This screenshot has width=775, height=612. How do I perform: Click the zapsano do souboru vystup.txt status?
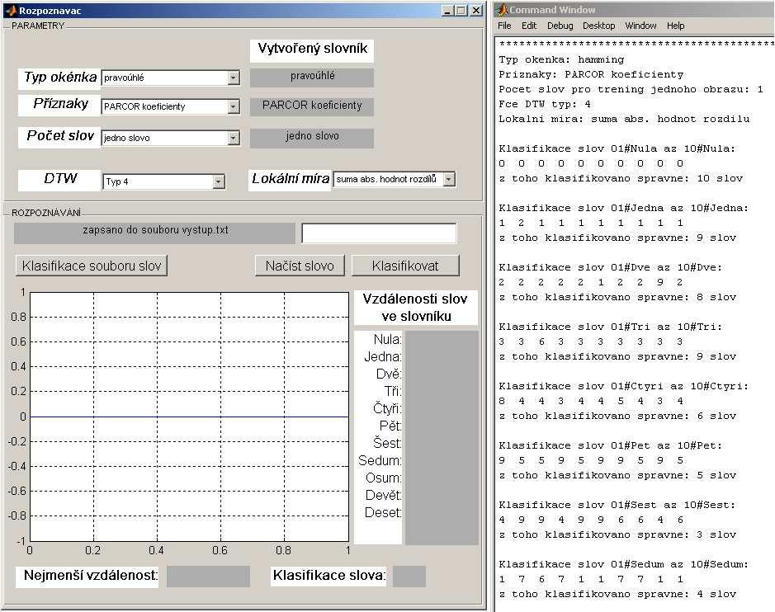pos(154,233)
